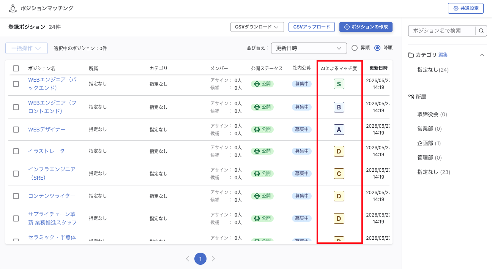Screen dimensions: 492x269
Task: Click the magnifier search icon
Action: coord(481,31)
